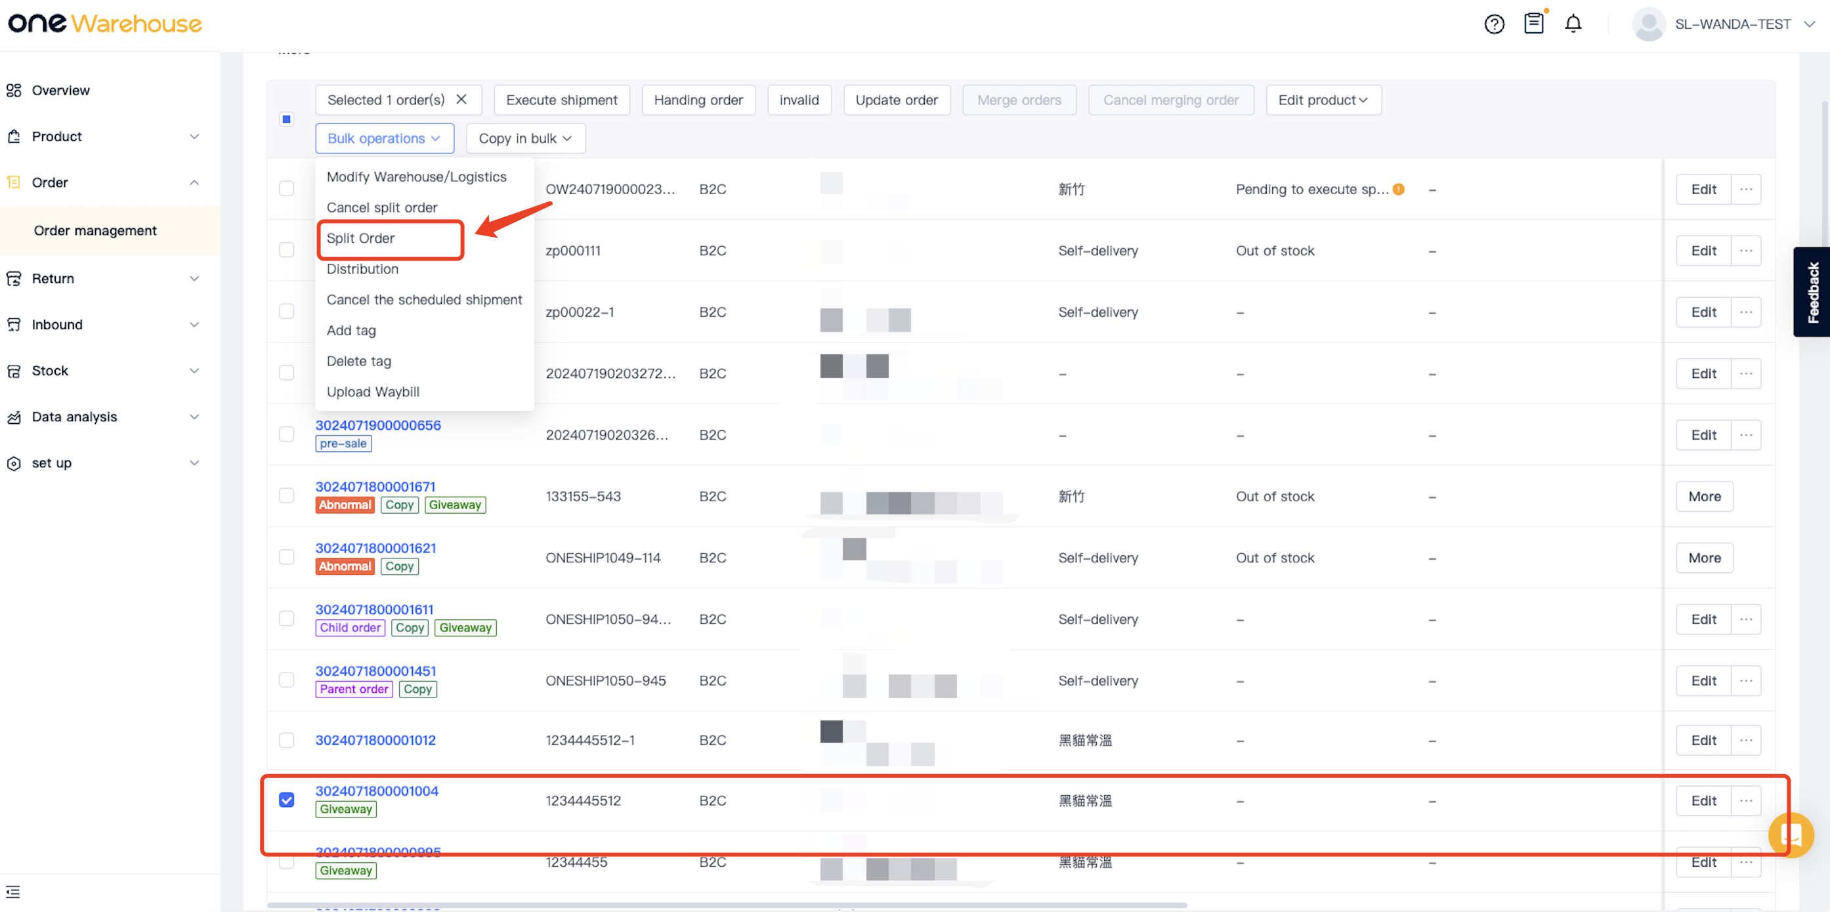Go to Order management page
This screenshot has height=912, width=1830.
point(95,231)
